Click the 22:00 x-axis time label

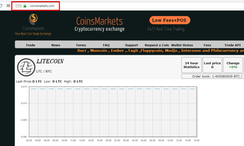(x=117, y=140)
